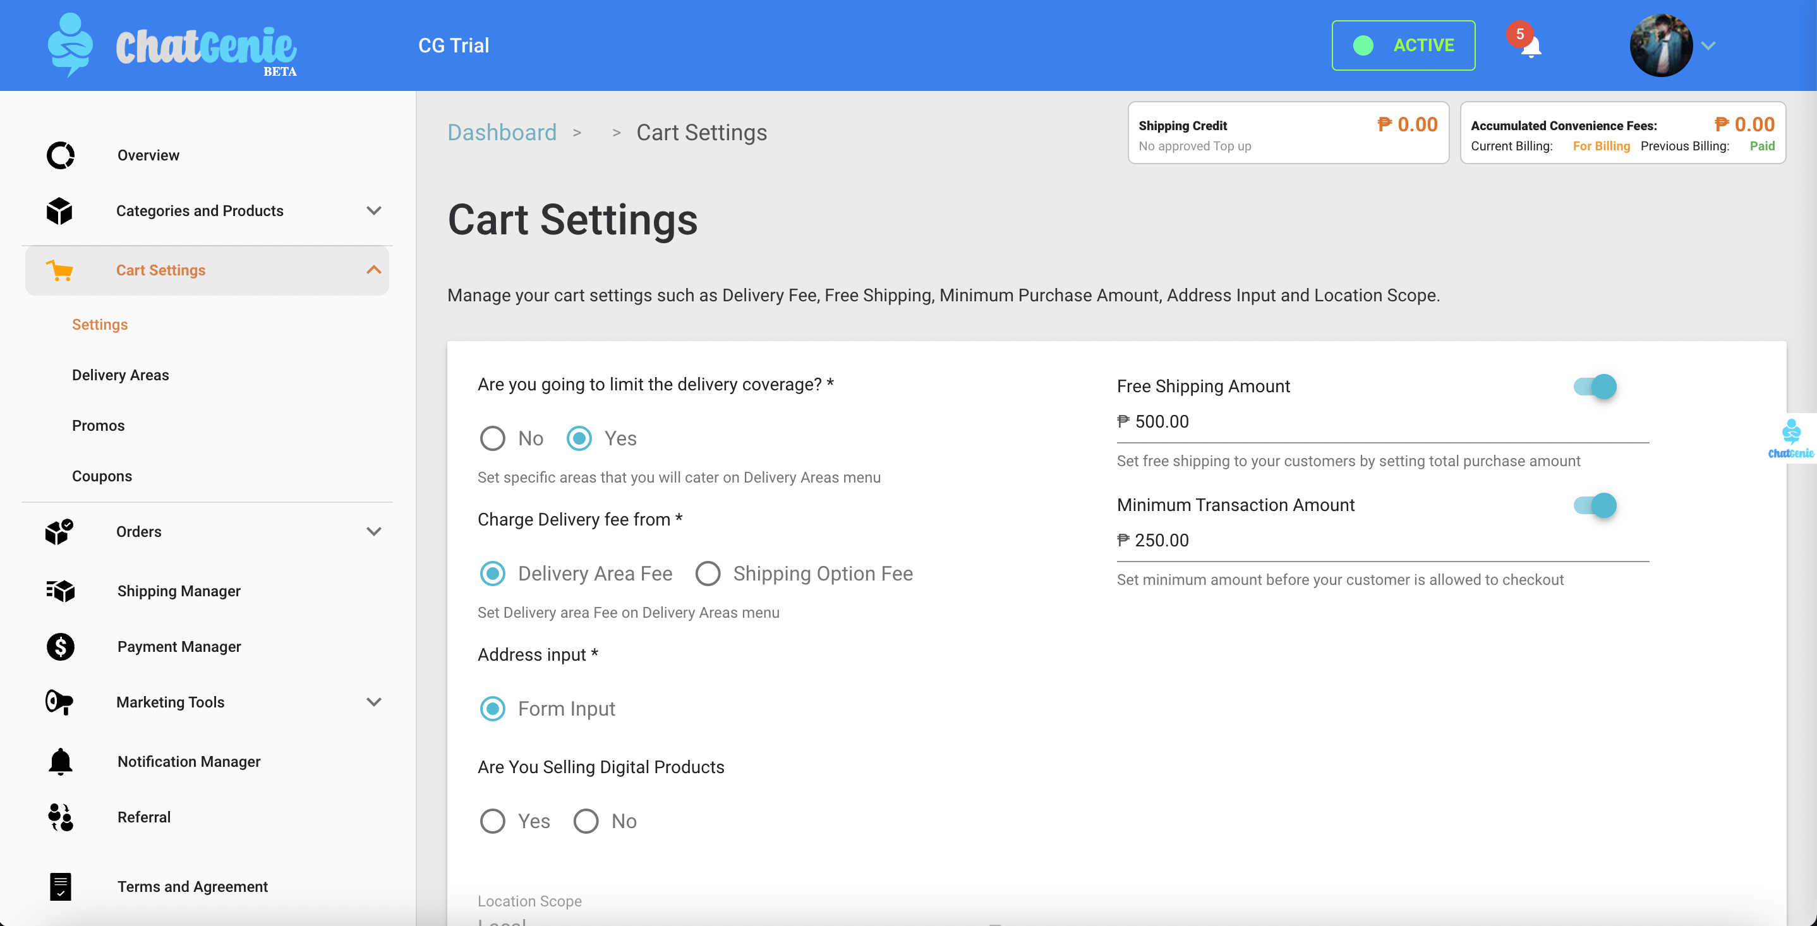Open the user profile avatar

(1661, 45)
